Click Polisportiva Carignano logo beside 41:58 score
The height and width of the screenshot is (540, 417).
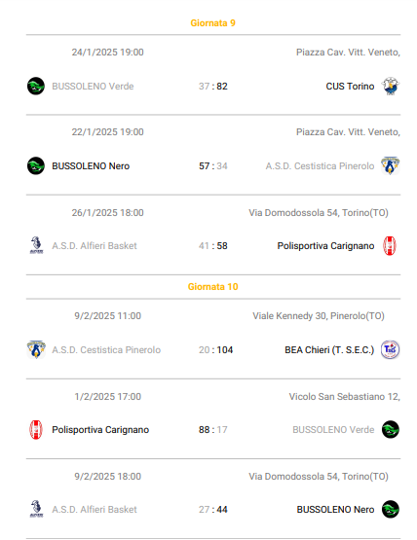[x=390, y=246]
